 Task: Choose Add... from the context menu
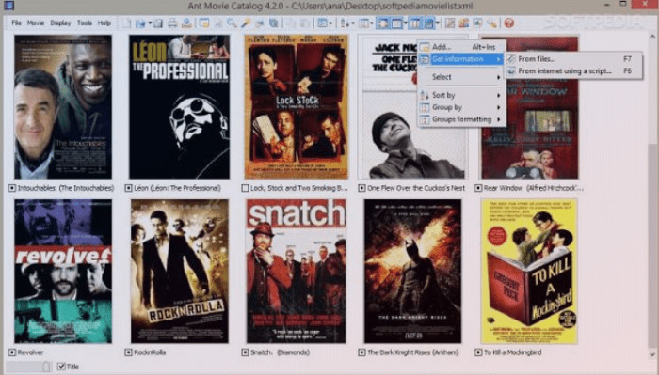[461, 47]
